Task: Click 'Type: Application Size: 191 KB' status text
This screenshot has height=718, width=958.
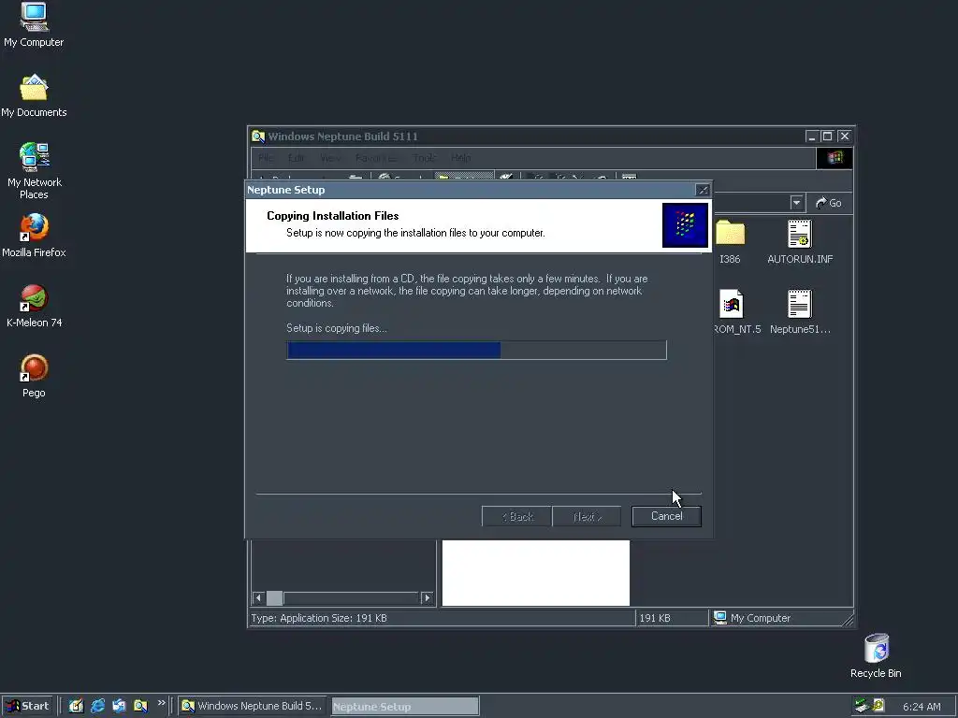Action: (x=318, y=618)
